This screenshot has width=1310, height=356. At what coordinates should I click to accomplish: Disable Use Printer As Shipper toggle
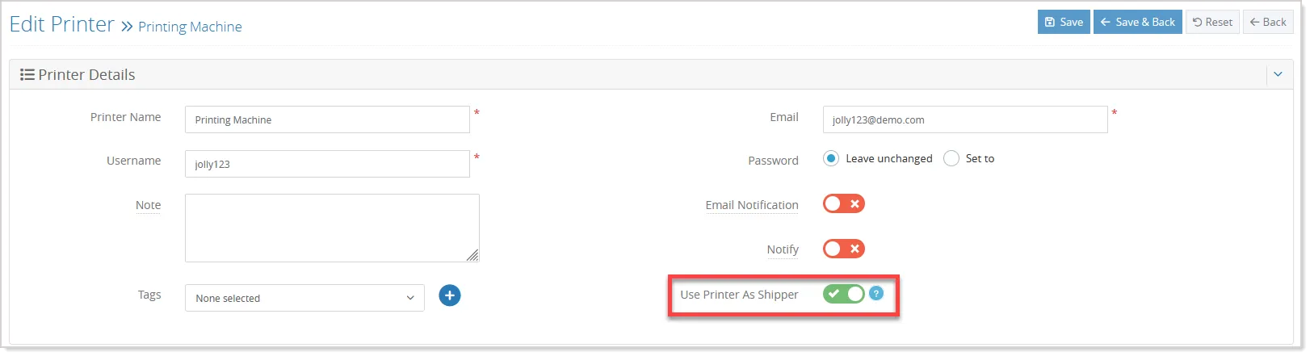click(x=844, y=294)
